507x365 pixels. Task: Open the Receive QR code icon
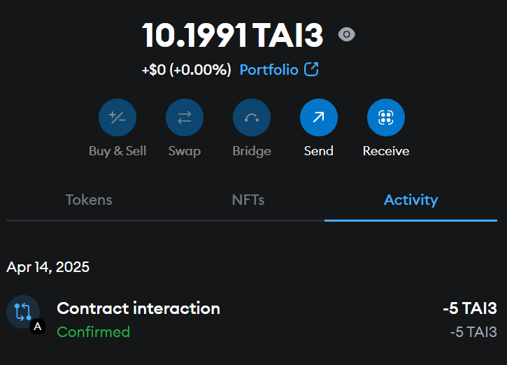click(x=386, y=117)
